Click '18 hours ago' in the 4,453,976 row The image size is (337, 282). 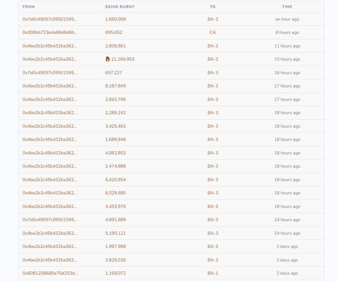coord(287,206)
